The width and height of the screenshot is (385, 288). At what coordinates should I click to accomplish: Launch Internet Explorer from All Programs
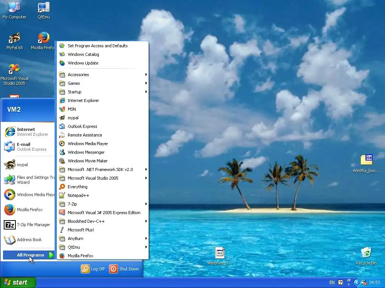pyautogui.click(x=103, y=100)
